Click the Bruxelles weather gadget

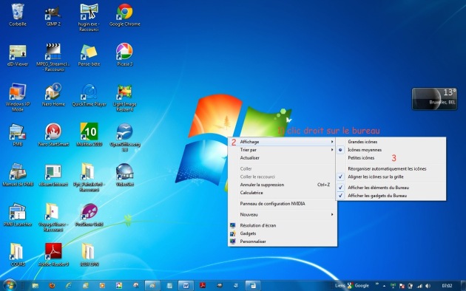tap(434, 99)
